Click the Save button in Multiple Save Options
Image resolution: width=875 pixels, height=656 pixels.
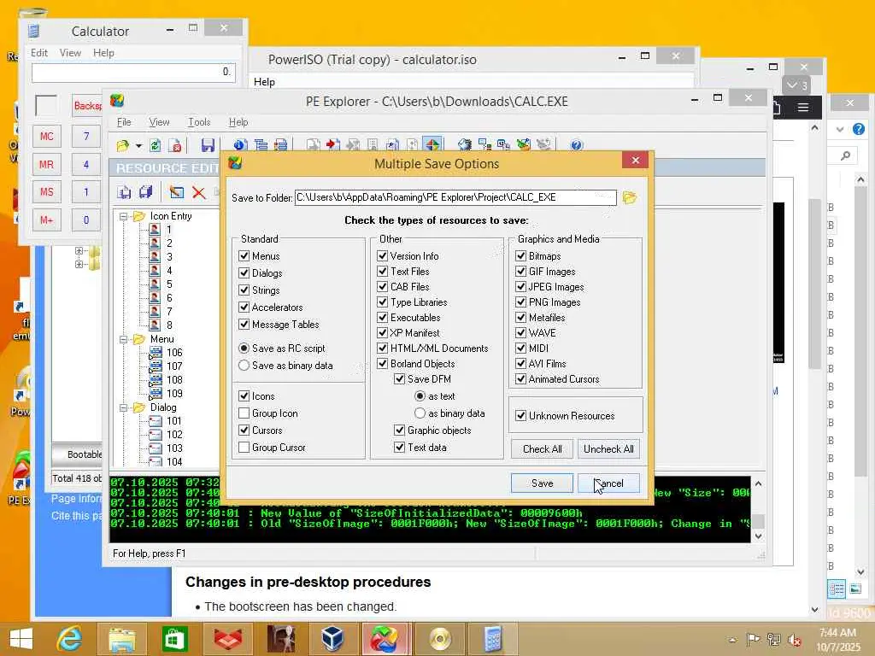(x=542, y=483)
